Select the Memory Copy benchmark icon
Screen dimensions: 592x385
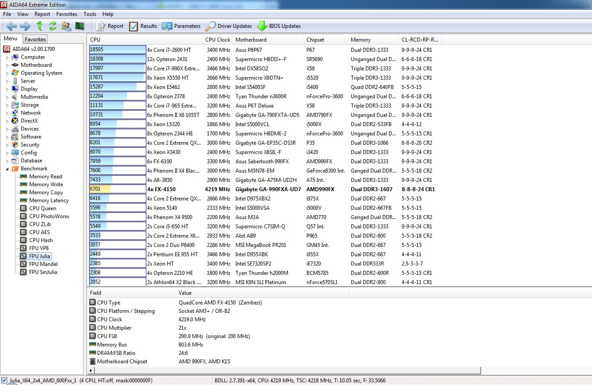[24, 192]
